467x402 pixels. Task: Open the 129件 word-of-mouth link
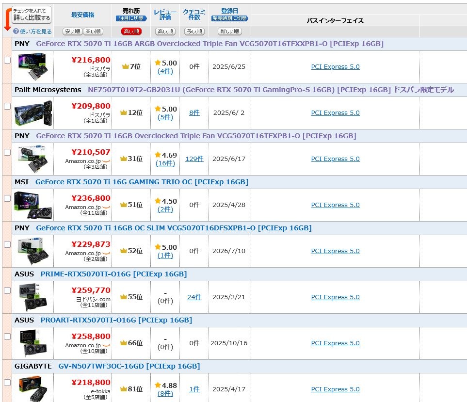(194, 159)
